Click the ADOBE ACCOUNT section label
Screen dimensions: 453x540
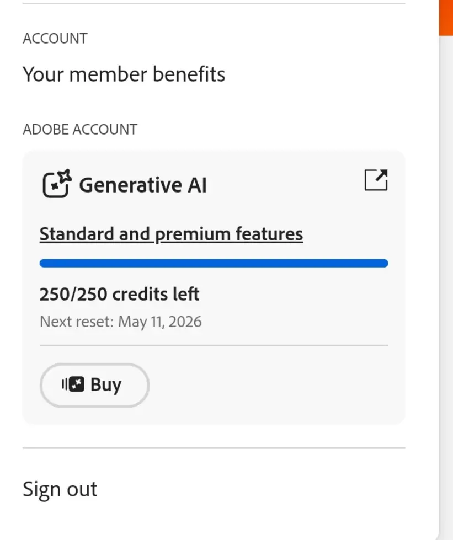80,130
